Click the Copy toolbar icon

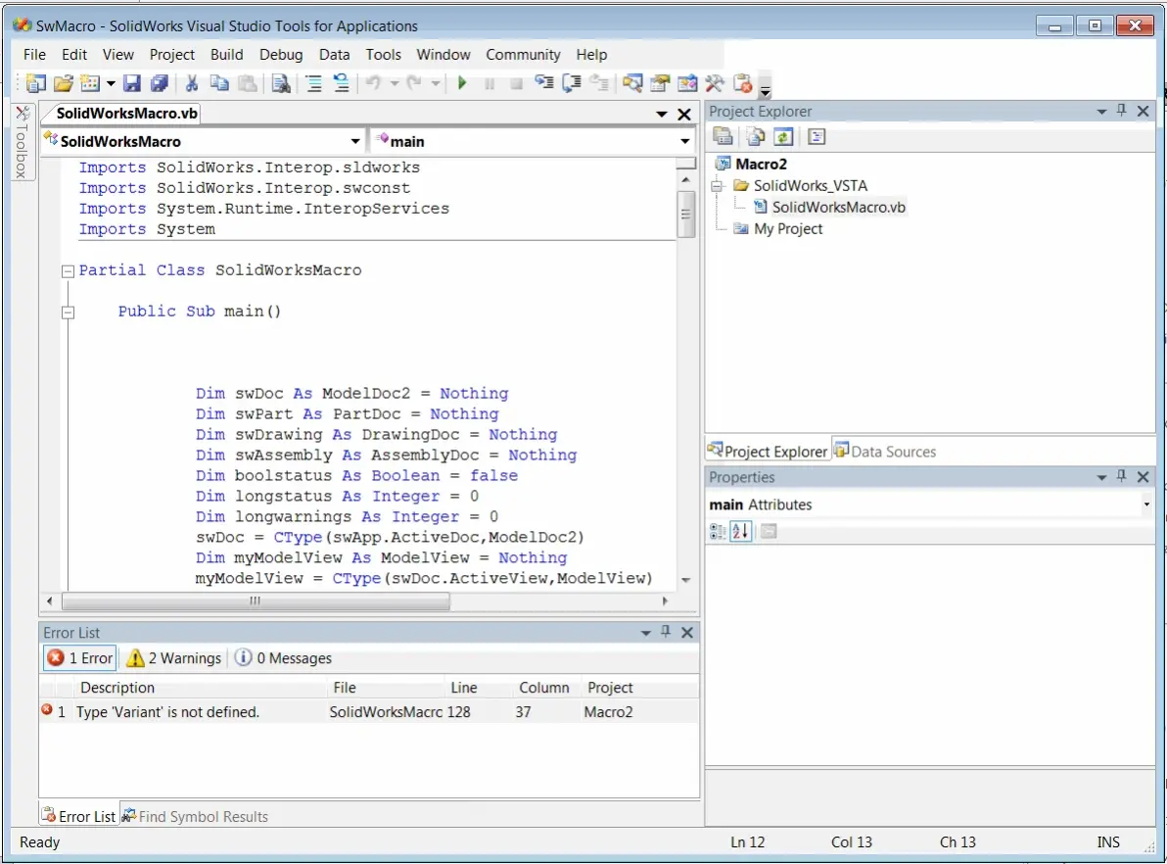coord(219,83)
